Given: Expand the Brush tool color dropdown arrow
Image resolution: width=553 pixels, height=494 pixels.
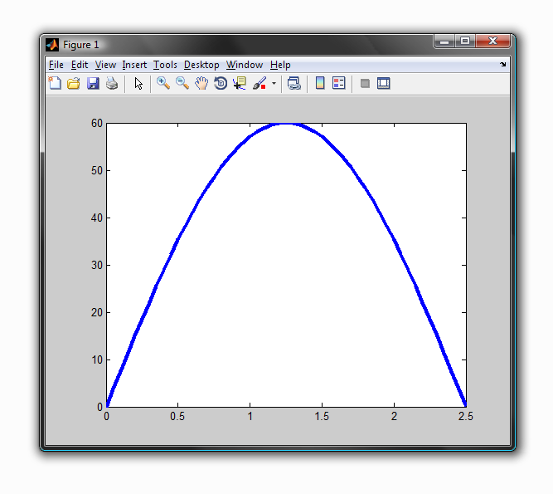Looking at the screenshot, I should [x=274, y=84].
